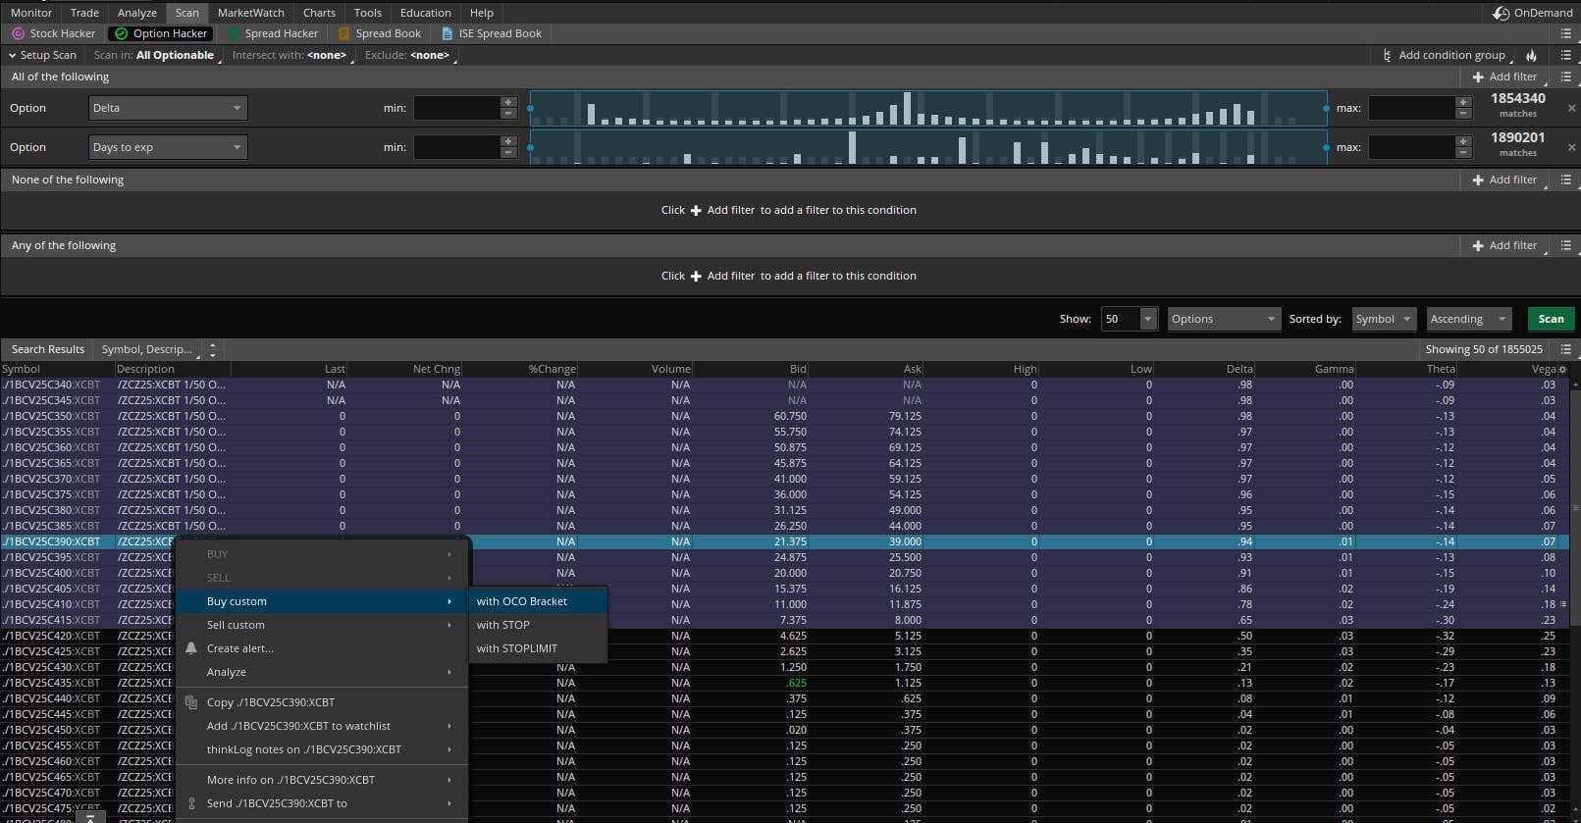Click the Delta histogram left range handle
Viewport: 1581px width, 823px height.
(x=531, y=108)
